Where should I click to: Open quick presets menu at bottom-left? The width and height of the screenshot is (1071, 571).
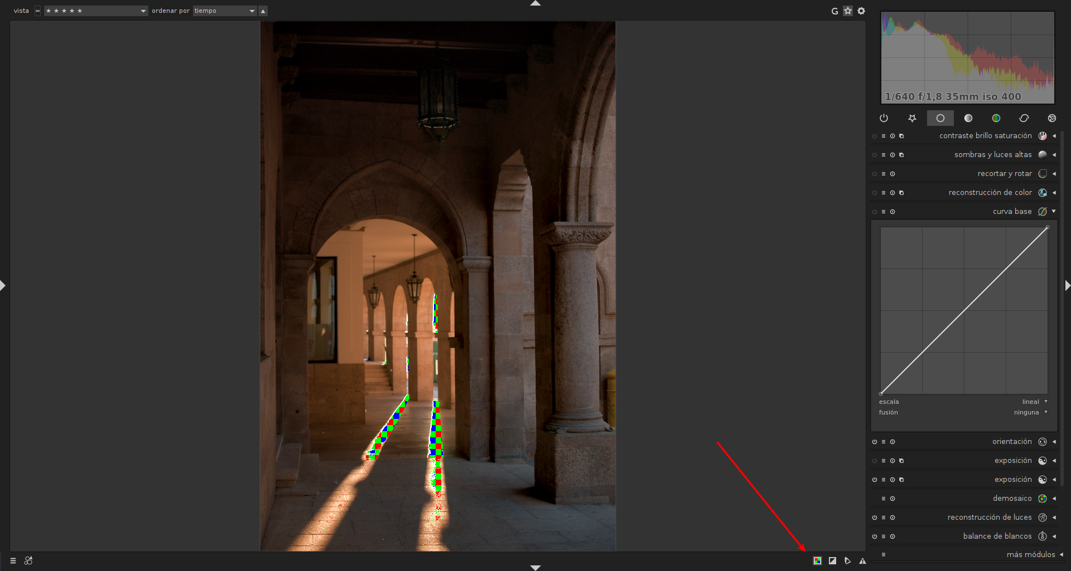(x=13, y=561)
